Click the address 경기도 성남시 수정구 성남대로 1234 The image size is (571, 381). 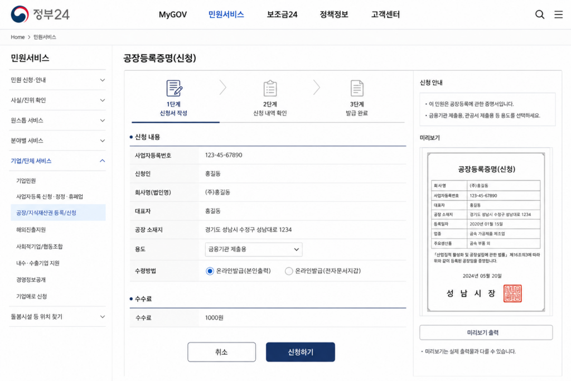[248, 230]
